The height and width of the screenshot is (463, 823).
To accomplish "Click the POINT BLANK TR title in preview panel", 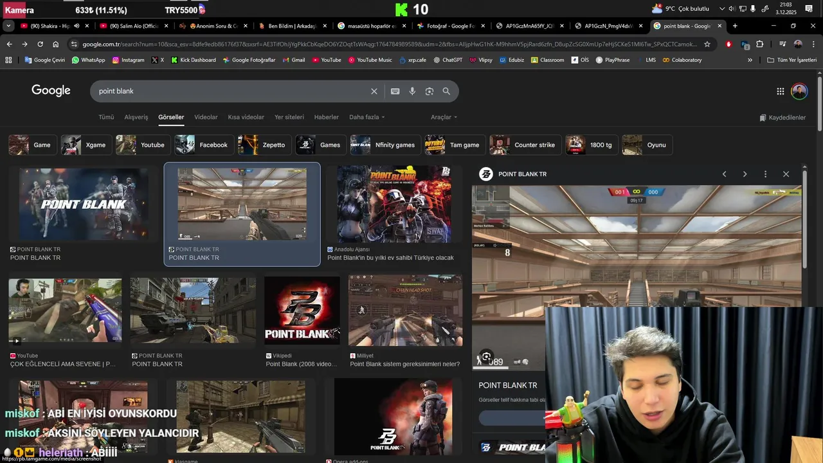I will [x=508, y=385].
